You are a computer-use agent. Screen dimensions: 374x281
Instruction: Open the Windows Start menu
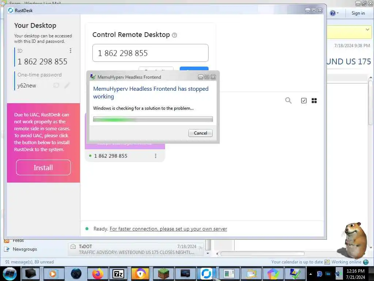coord(10,274)
